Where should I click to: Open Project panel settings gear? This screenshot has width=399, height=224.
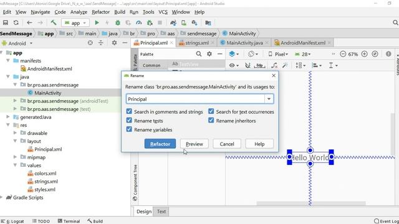(x=114, y=43)
